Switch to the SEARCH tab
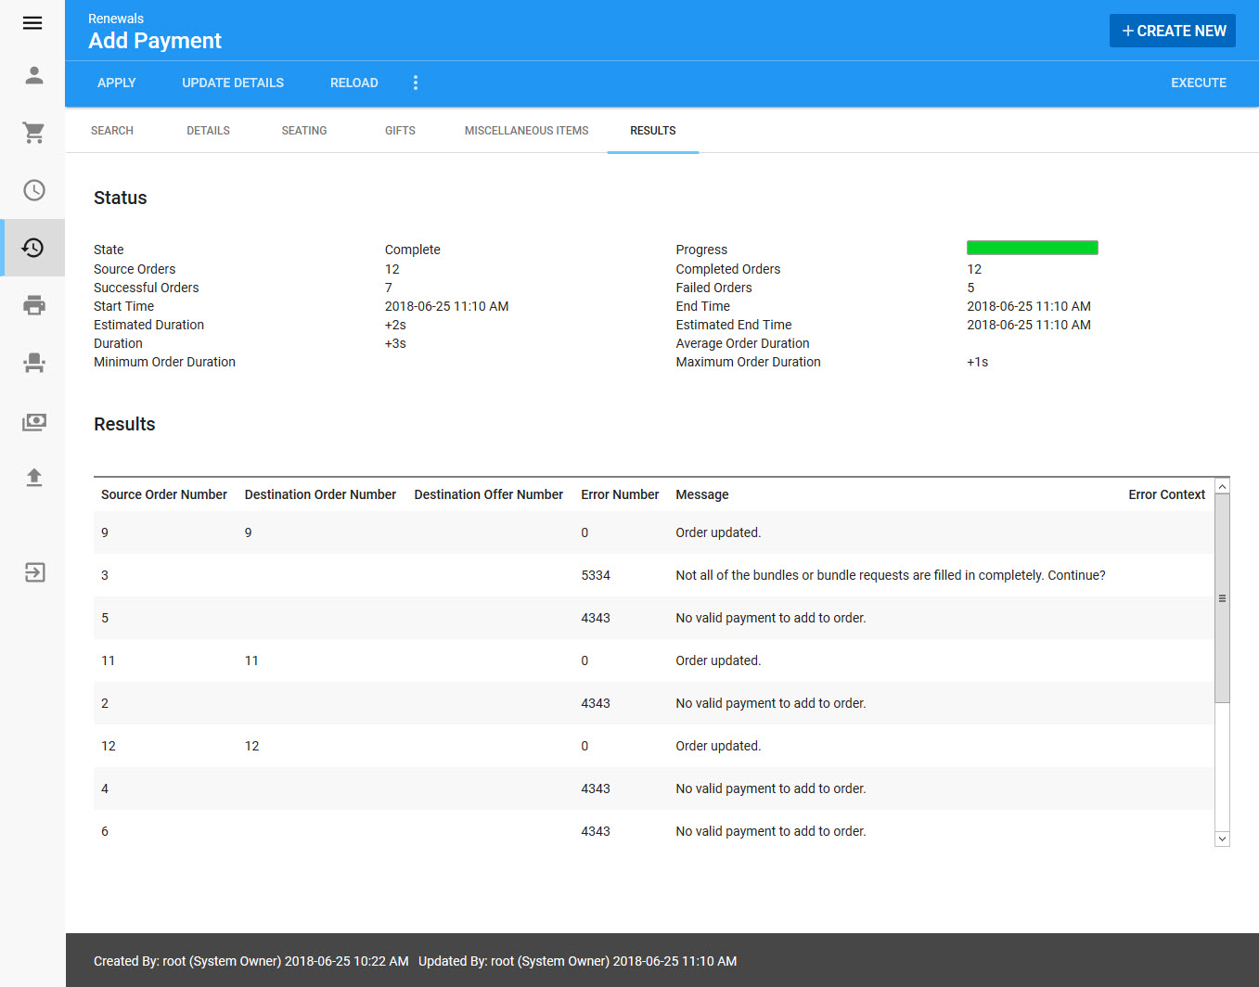The height and width of the screenshot is (987, 1259). [x=112, y=131]
